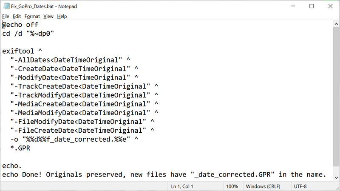Image resolution: width=340 pixels, height=191 pixels.
Task: Click the scroll down arrow
Action: click(x=336, y=178)
